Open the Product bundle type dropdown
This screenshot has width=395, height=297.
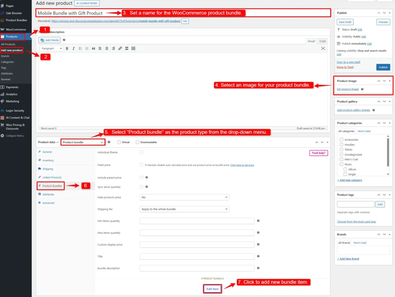click(x=83, y=142)
